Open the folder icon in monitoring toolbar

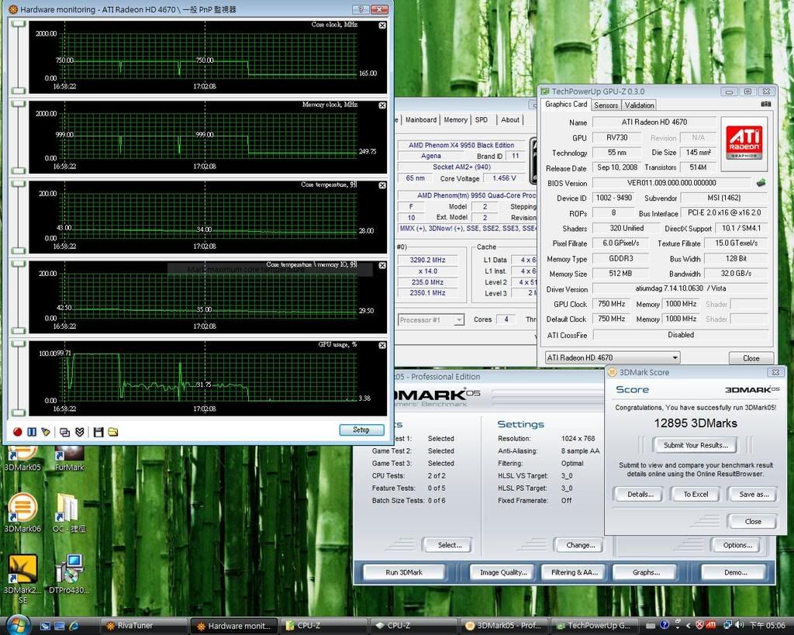click(113, 432)
